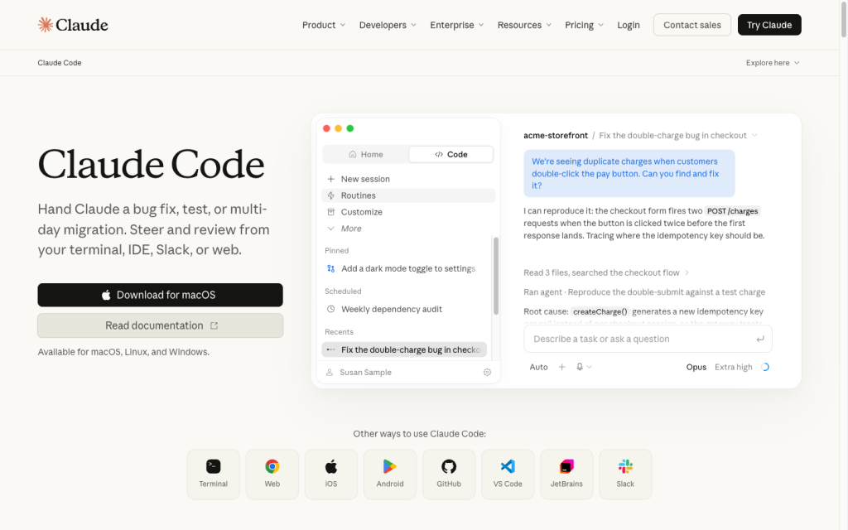Open the Resources dropdown
848x530 pixels.
[x=524, y=25]
